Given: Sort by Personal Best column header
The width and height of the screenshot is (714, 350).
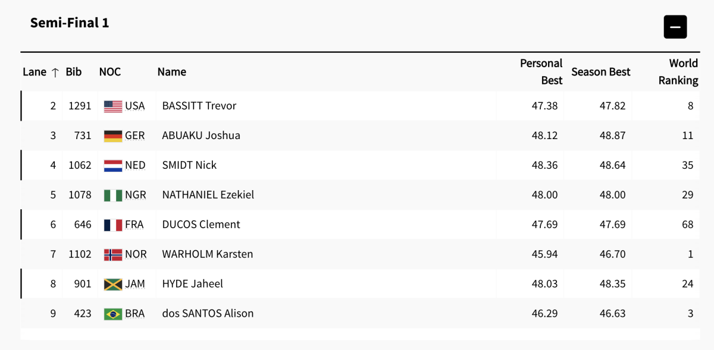Looking at the screenshot, I should coord(541,72).
